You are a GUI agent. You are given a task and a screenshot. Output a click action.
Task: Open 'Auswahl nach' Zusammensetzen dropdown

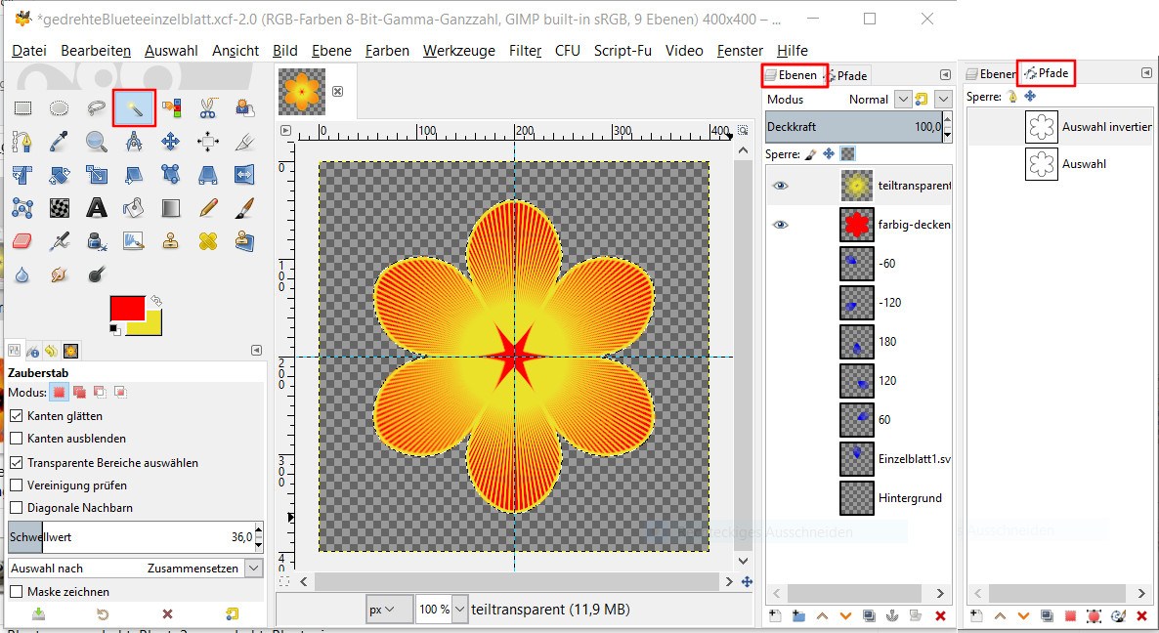tap(253, 569)
